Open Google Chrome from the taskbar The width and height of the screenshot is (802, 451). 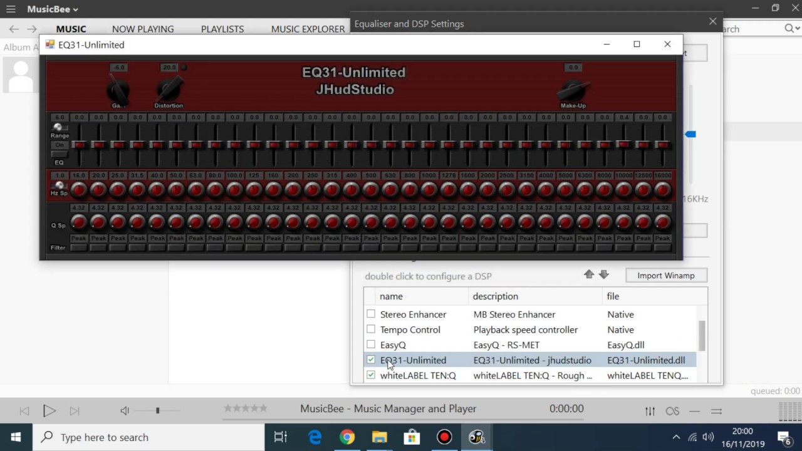(347, 437)
